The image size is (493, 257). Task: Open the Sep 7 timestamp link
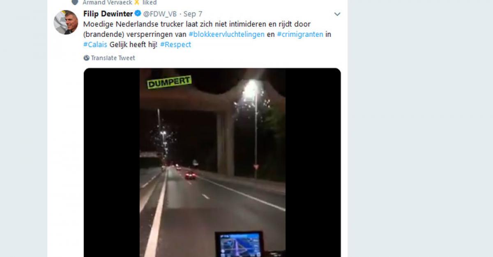click(193, 14)
